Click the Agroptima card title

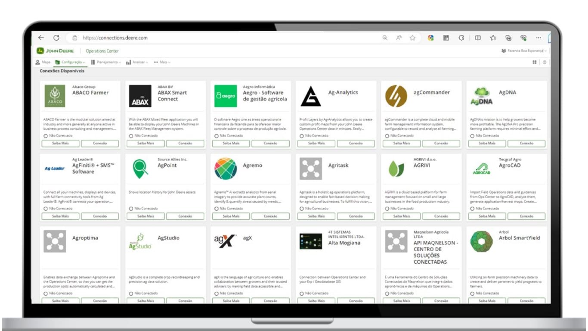pyautogui.click(x=85, y=238)
